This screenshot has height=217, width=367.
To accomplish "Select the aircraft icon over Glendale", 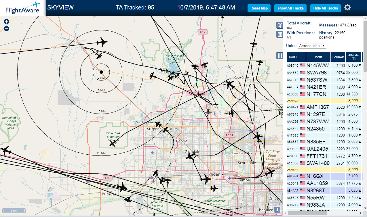I will pos(190,156).
